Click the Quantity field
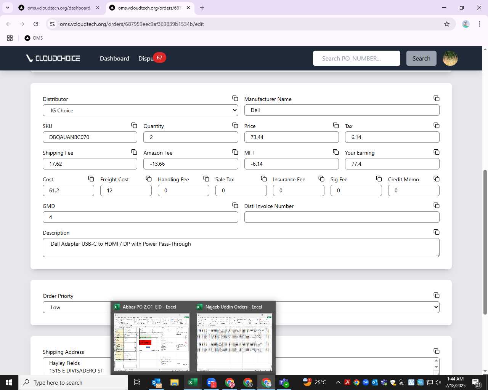 pos(191,137)
